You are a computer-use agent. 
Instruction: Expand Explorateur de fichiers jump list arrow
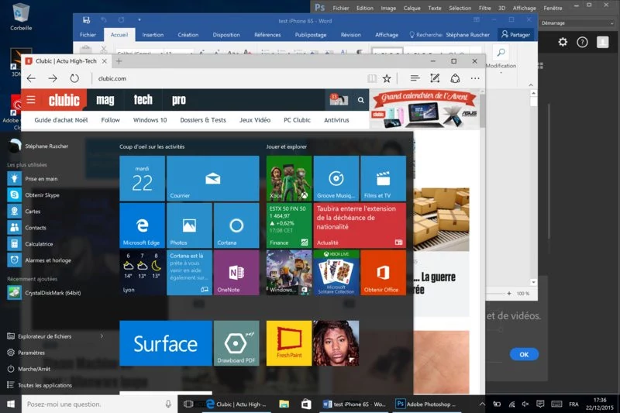coord(102,336)
